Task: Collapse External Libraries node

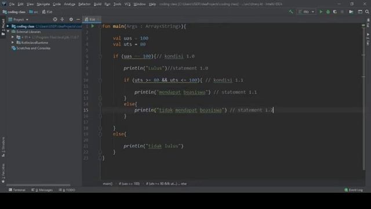Action: tap(8, 31)
